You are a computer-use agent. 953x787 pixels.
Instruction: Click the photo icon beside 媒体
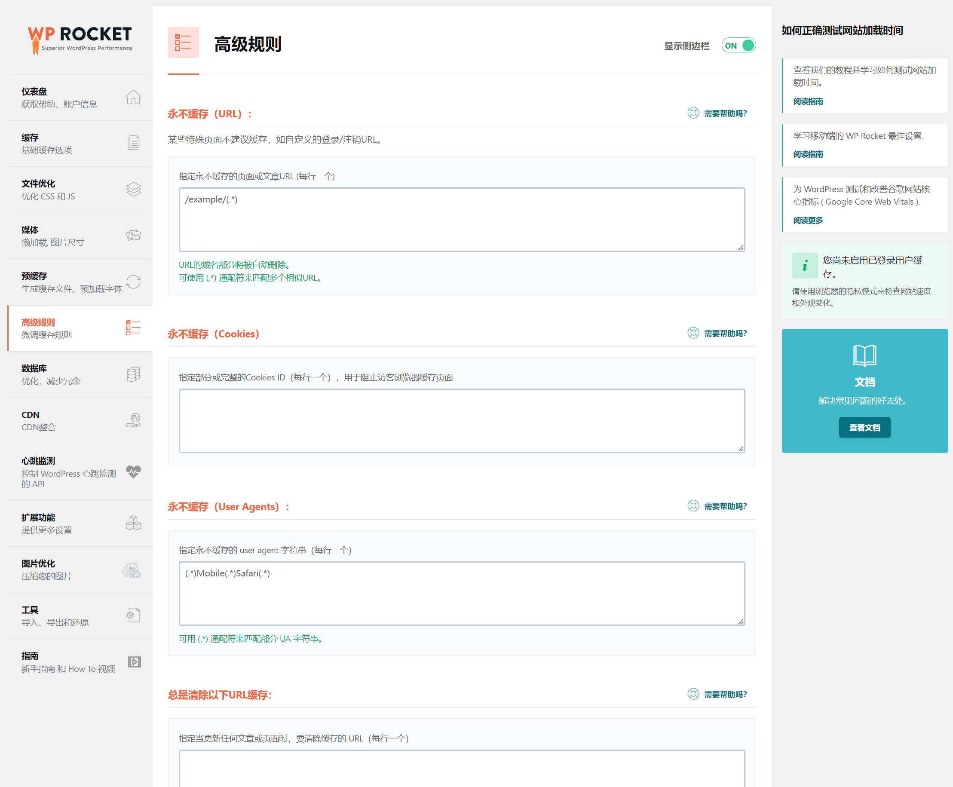click(133, 235)
